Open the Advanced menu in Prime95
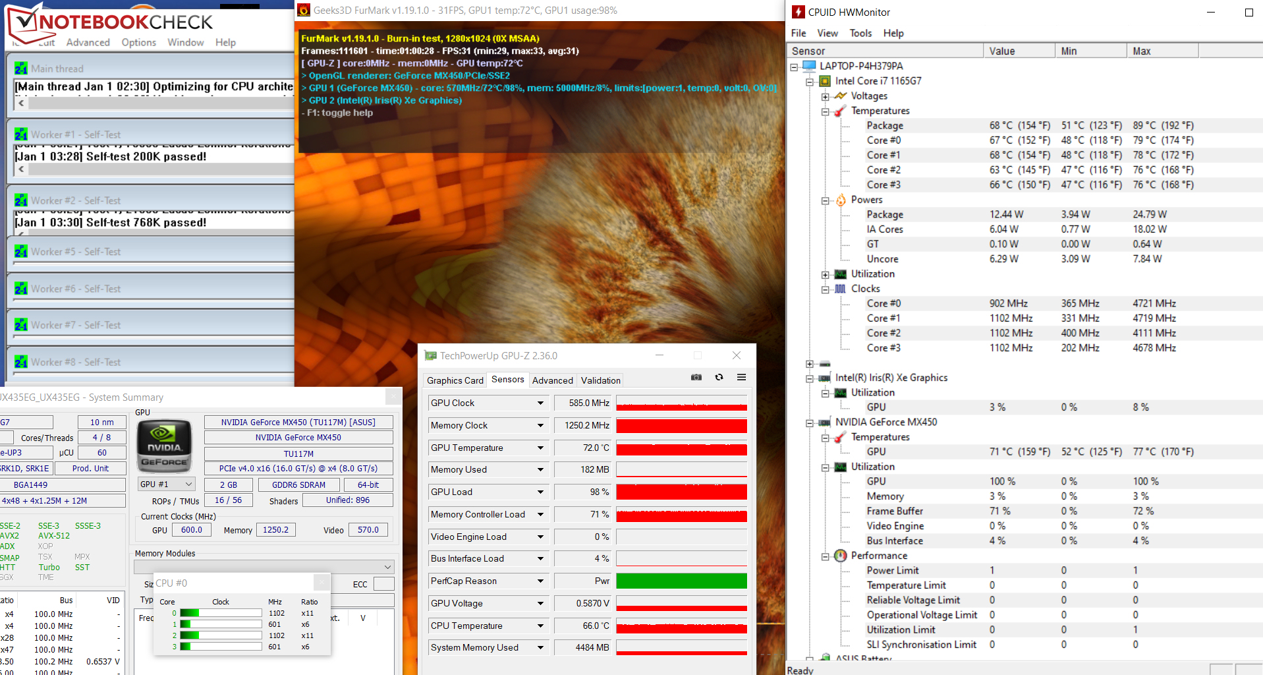Viewport: 1263px width, 675px height. 88,42
